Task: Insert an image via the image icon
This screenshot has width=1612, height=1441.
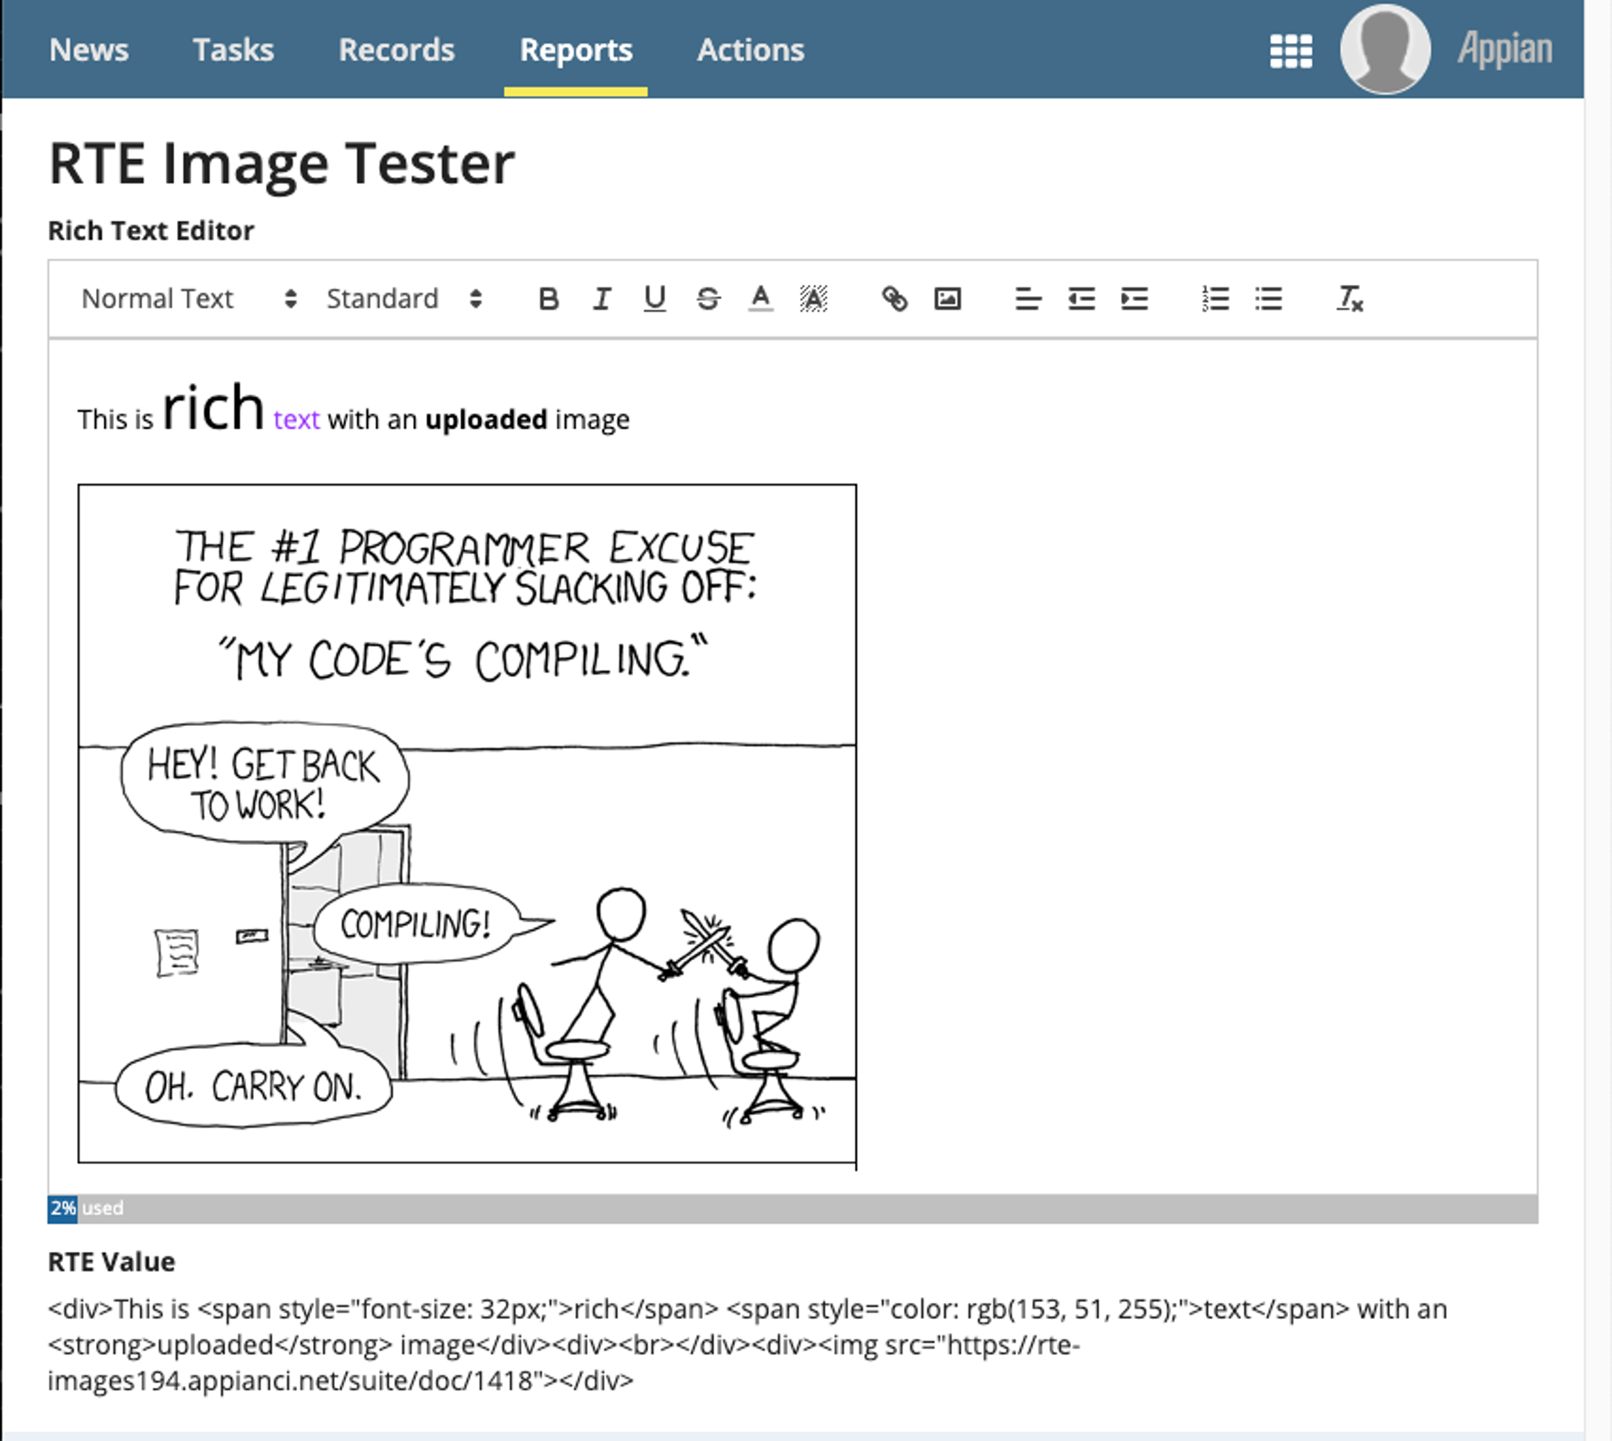Action: [947, 299]
